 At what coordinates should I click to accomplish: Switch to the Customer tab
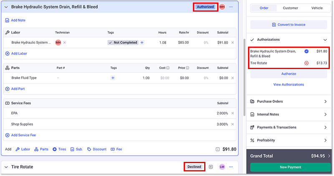point(290,8)
